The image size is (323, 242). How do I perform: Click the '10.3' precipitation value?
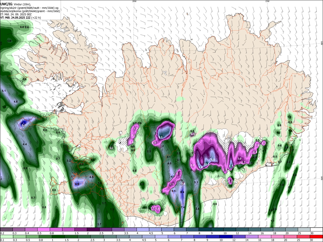tap(206, 164)
